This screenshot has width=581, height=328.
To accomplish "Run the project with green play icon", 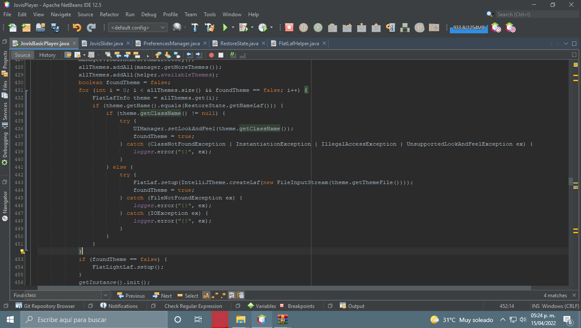I will click(225, 28).
